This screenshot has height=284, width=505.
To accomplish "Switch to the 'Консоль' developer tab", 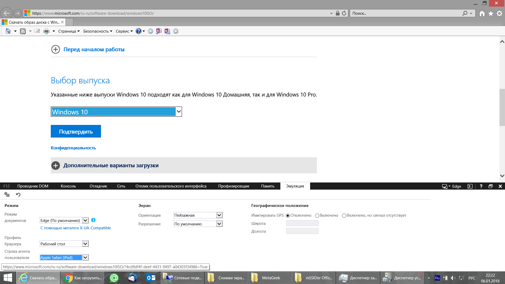I will tap(68, 186).
